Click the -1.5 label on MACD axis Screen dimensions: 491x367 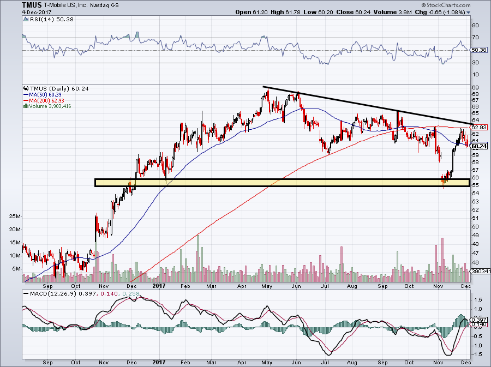click(477, 354)
